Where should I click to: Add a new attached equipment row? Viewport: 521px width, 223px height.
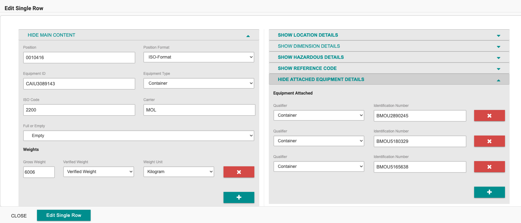click(489, 192)
